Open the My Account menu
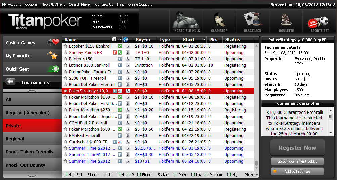This screenshot has height=180, width=337. pos(11,4)
